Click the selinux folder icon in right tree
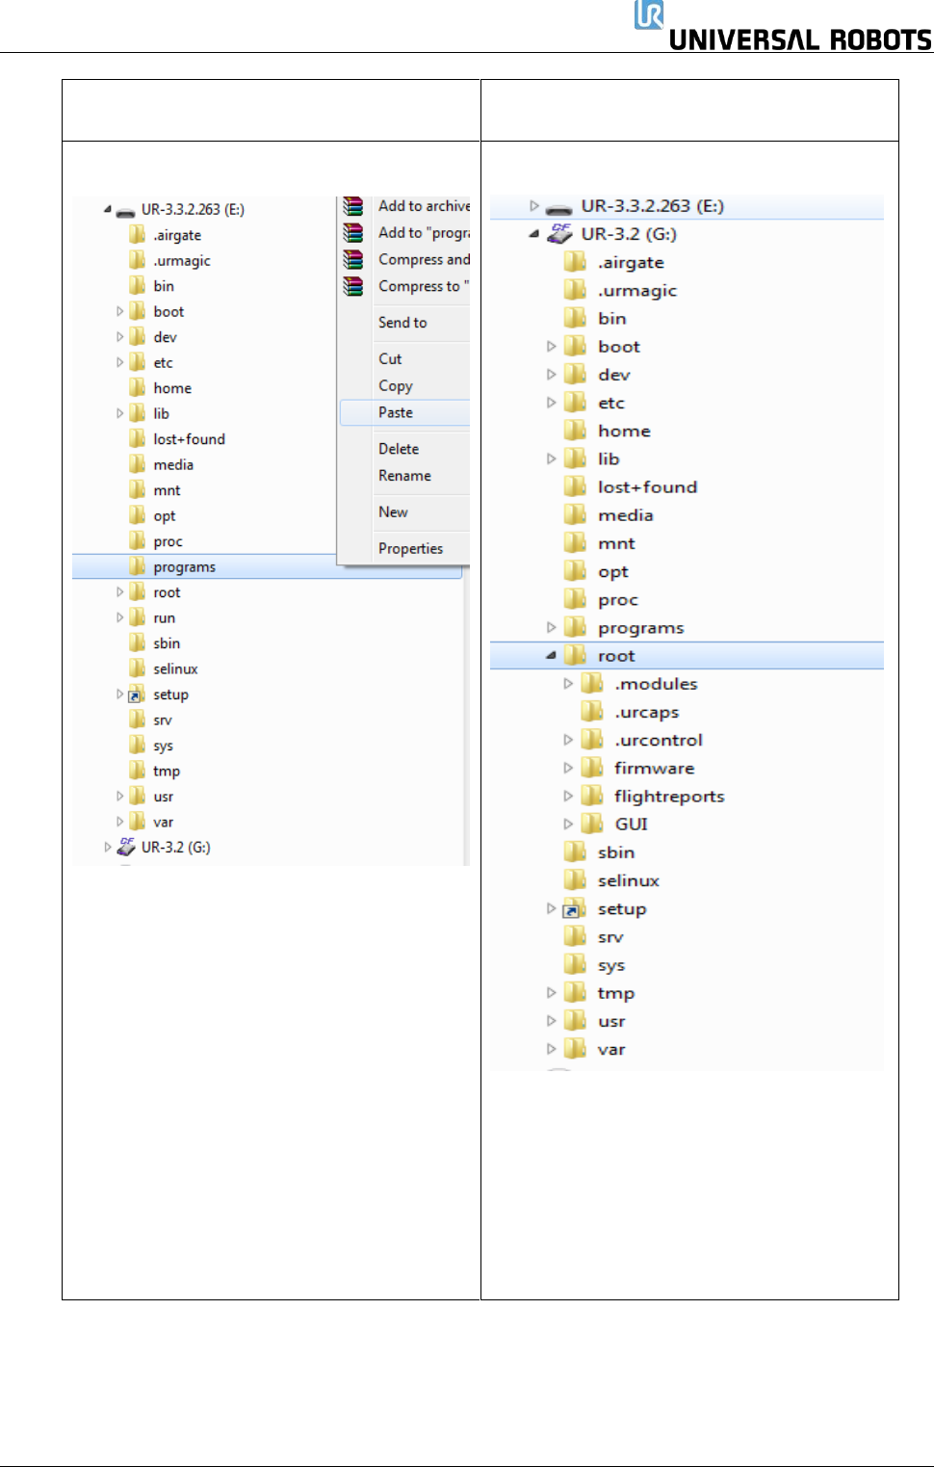The height and width of the screenshot is (1467, 934). coord(575,879)
